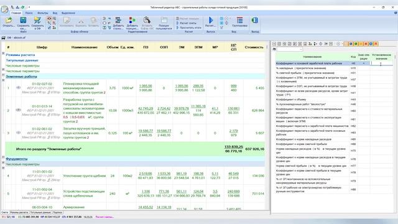Click the cipher cell 11-01-002-04
Viewport: 398px width, 224px height.
(42, 189)
